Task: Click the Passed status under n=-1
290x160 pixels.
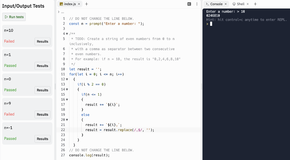Action: pyautogui.click(x=10, y=138)
